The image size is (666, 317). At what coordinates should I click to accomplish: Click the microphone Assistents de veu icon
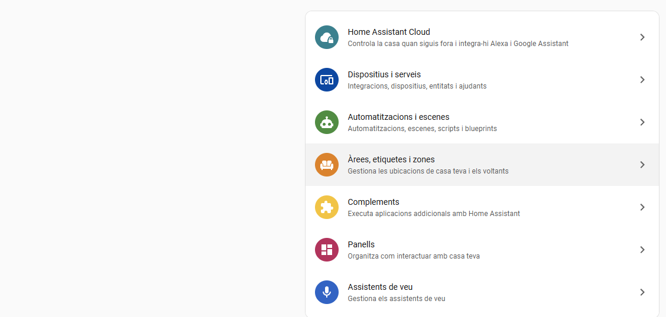pyautogui.click(x=327, y=292)
